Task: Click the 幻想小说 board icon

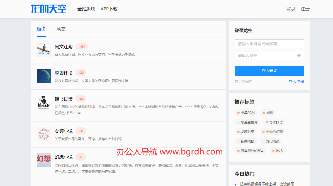Action: [x=44, y=160]
